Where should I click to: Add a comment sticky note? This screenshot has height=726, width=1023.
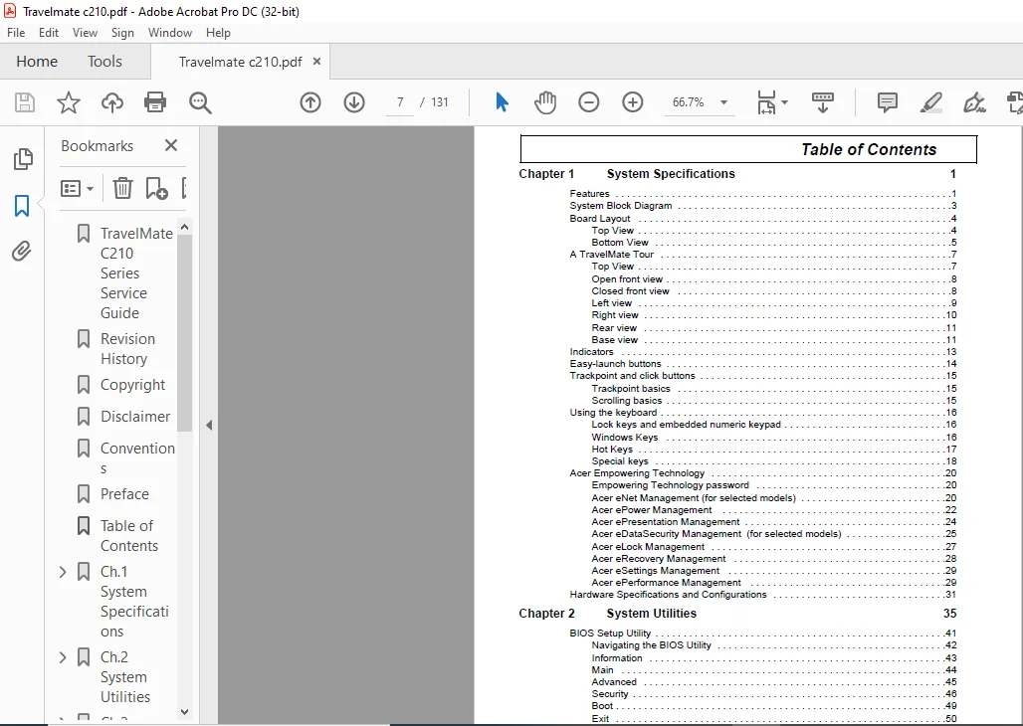pyautogui.click(x=888, y=102)
